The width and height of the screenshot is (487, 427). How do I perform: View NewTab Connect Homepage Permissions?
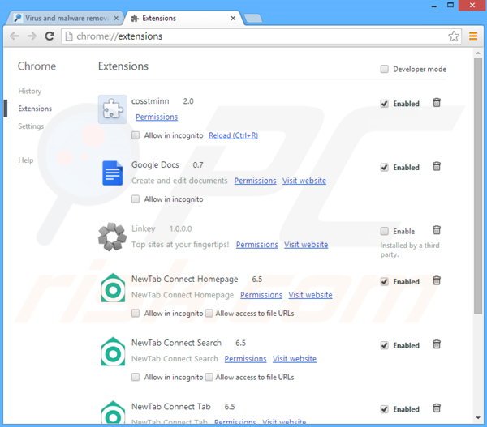tap(261, 295)
